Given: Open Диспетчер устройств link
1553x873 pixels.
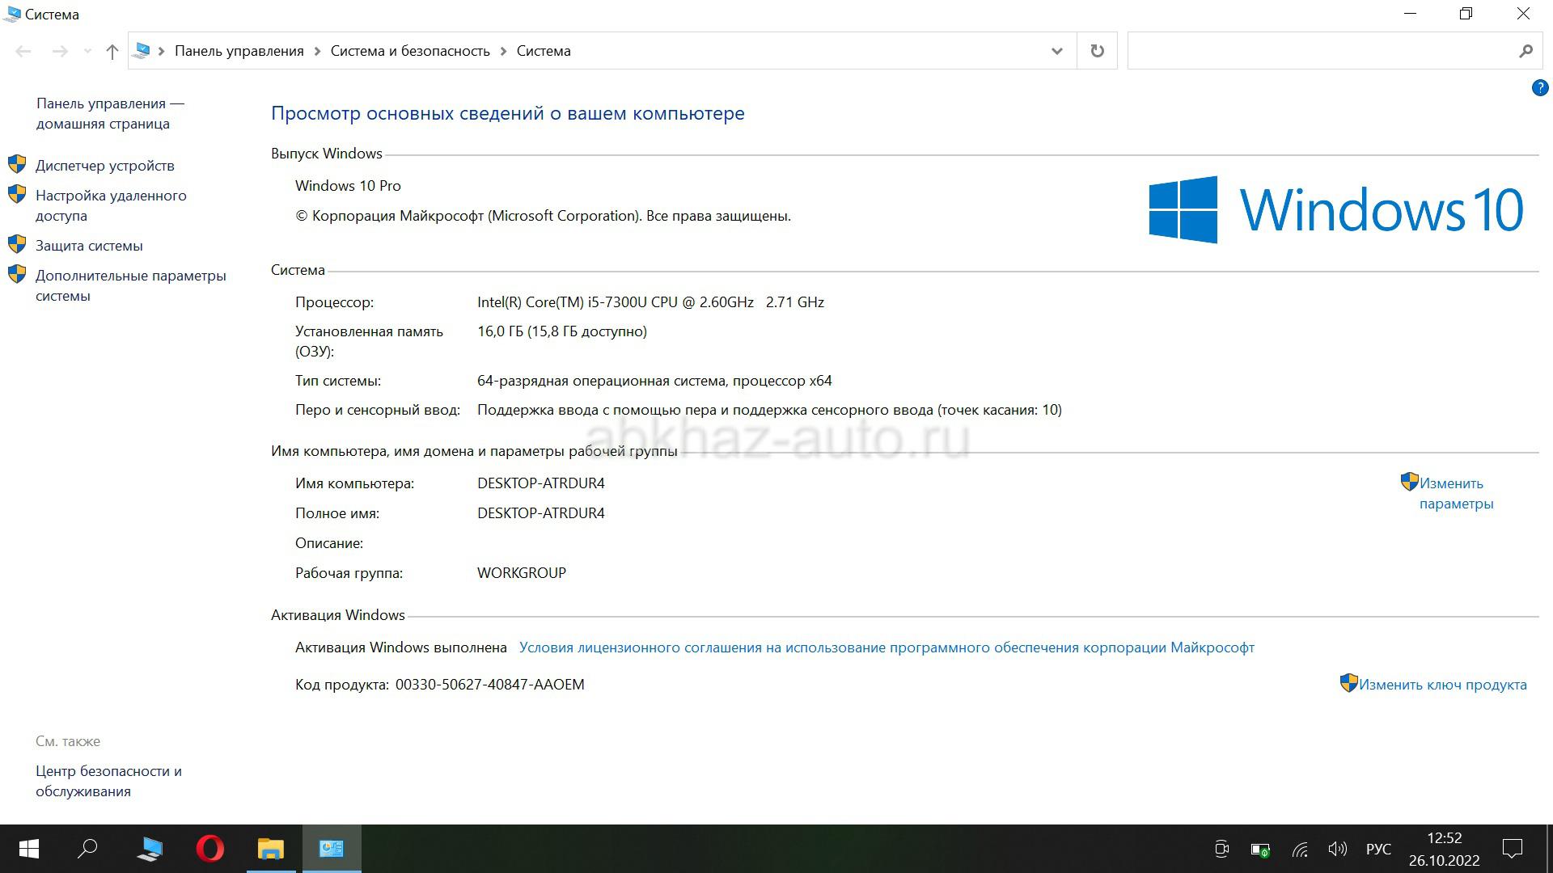Looking at the screenshot, I should coord(105,166).
